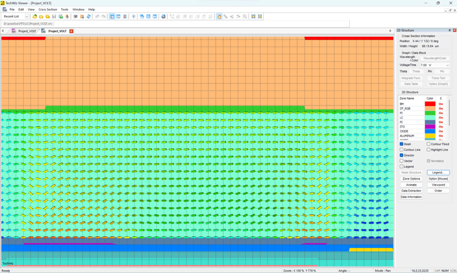The width and height of the screenshot is (457, 273).
Task: Click the last grid icon in toolbar
Action: [x=260, y=16]
